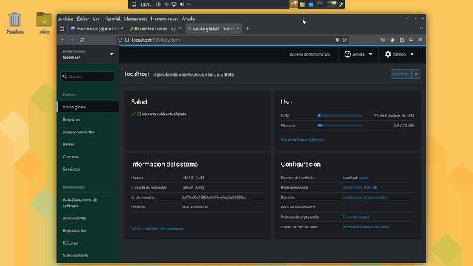Expand the Ayuda help dropdown
473x266 pixels.
[x=359, y=54]
